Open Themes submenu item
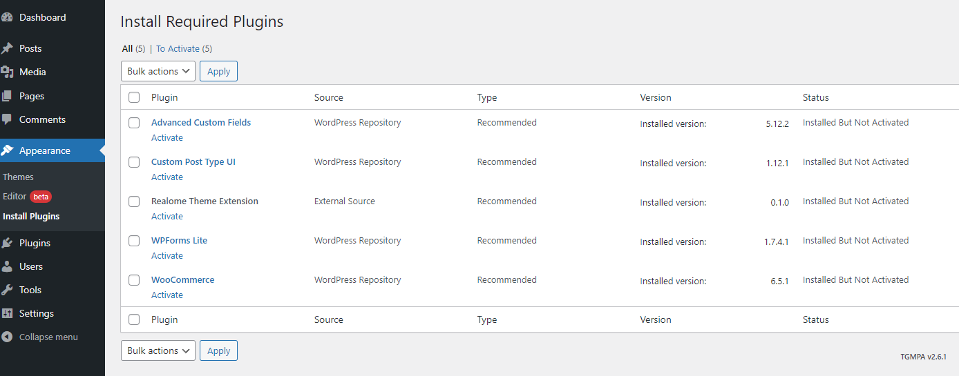The width and height of the screenshot is (959, 376). [19, 177]
